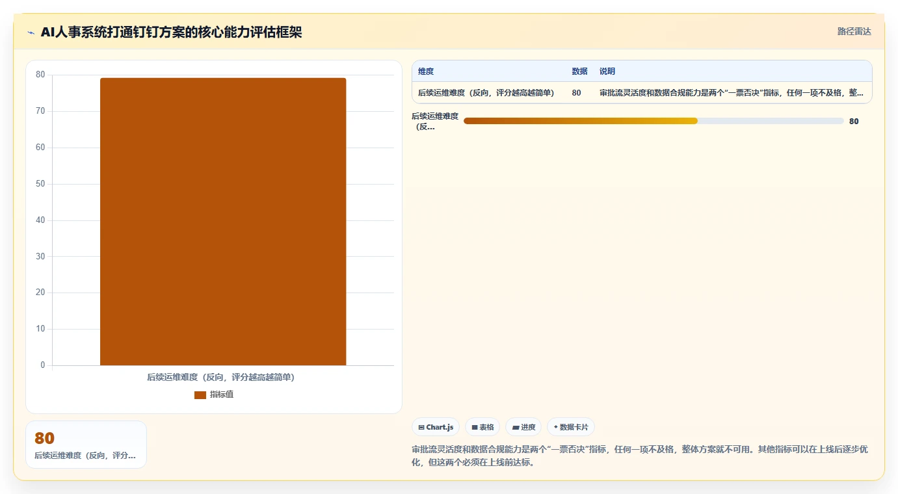This screenshot has width=898, height=494.
Task: Toggle the 指标值 legend color swatch
Action: click(x=200, y=395)
